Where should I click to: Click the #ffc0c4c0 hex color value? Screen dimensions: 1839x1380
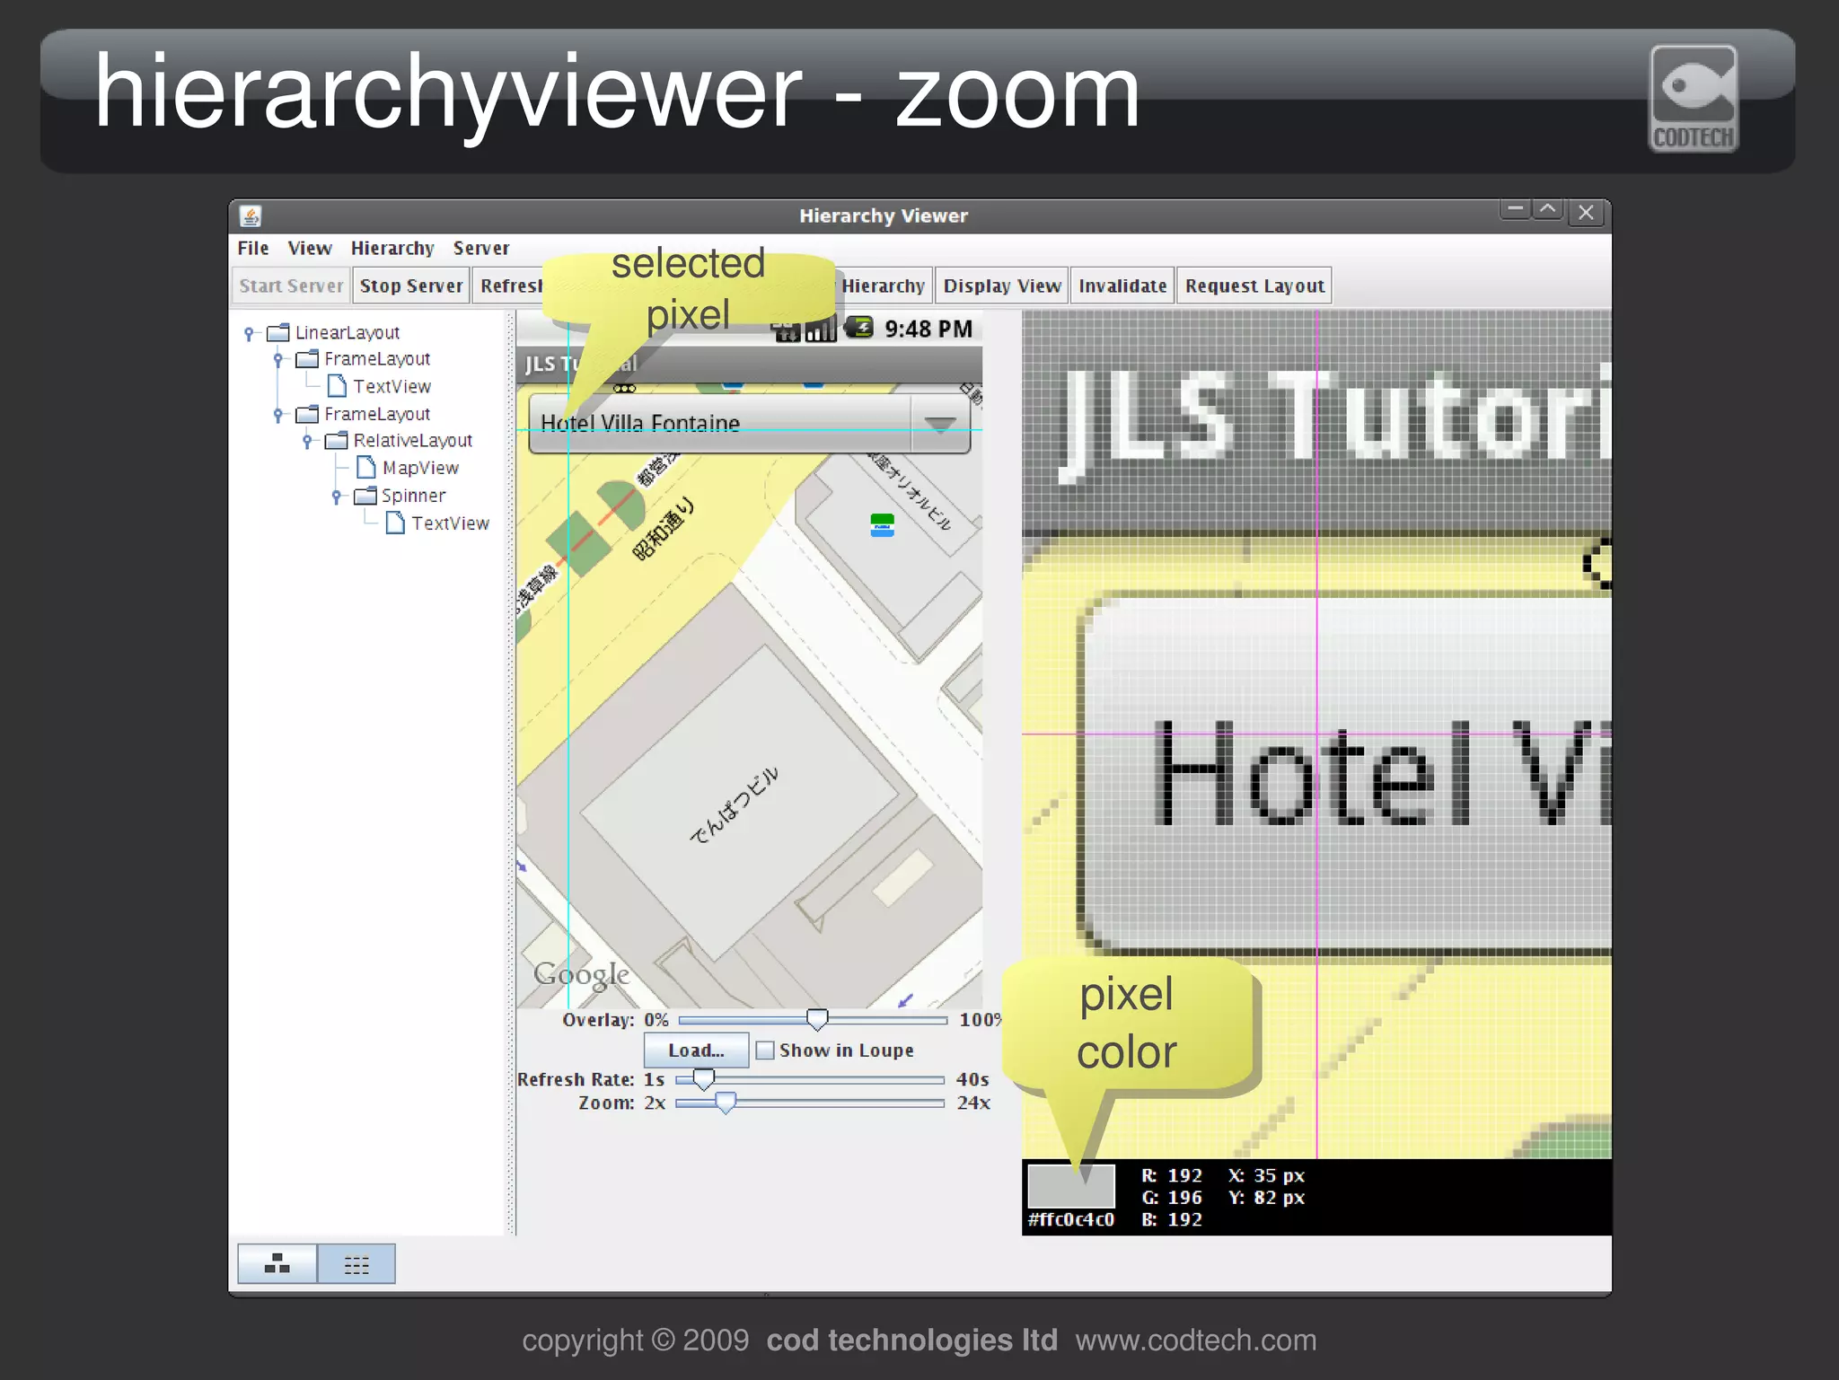[x=1070, y=1219]
